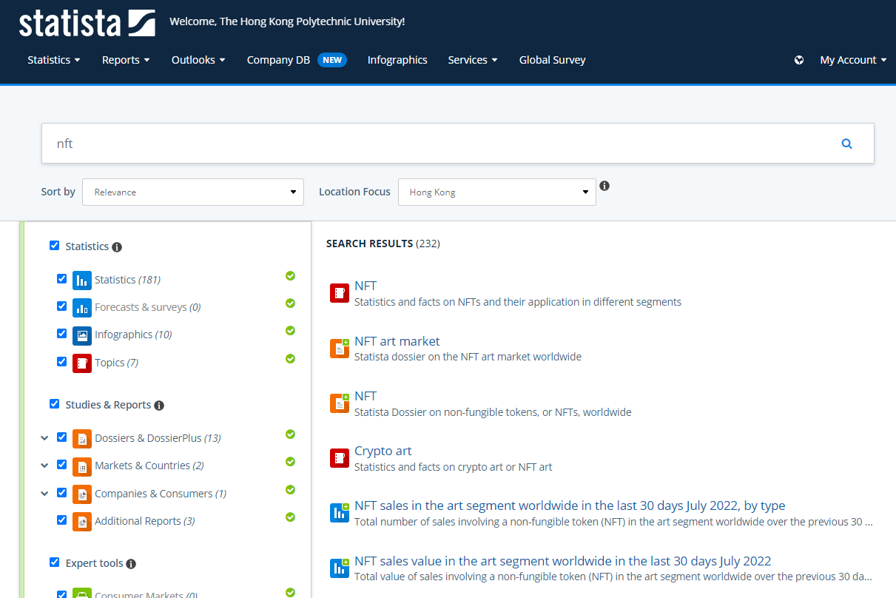Open the Outlooks navigation menu

198,60
